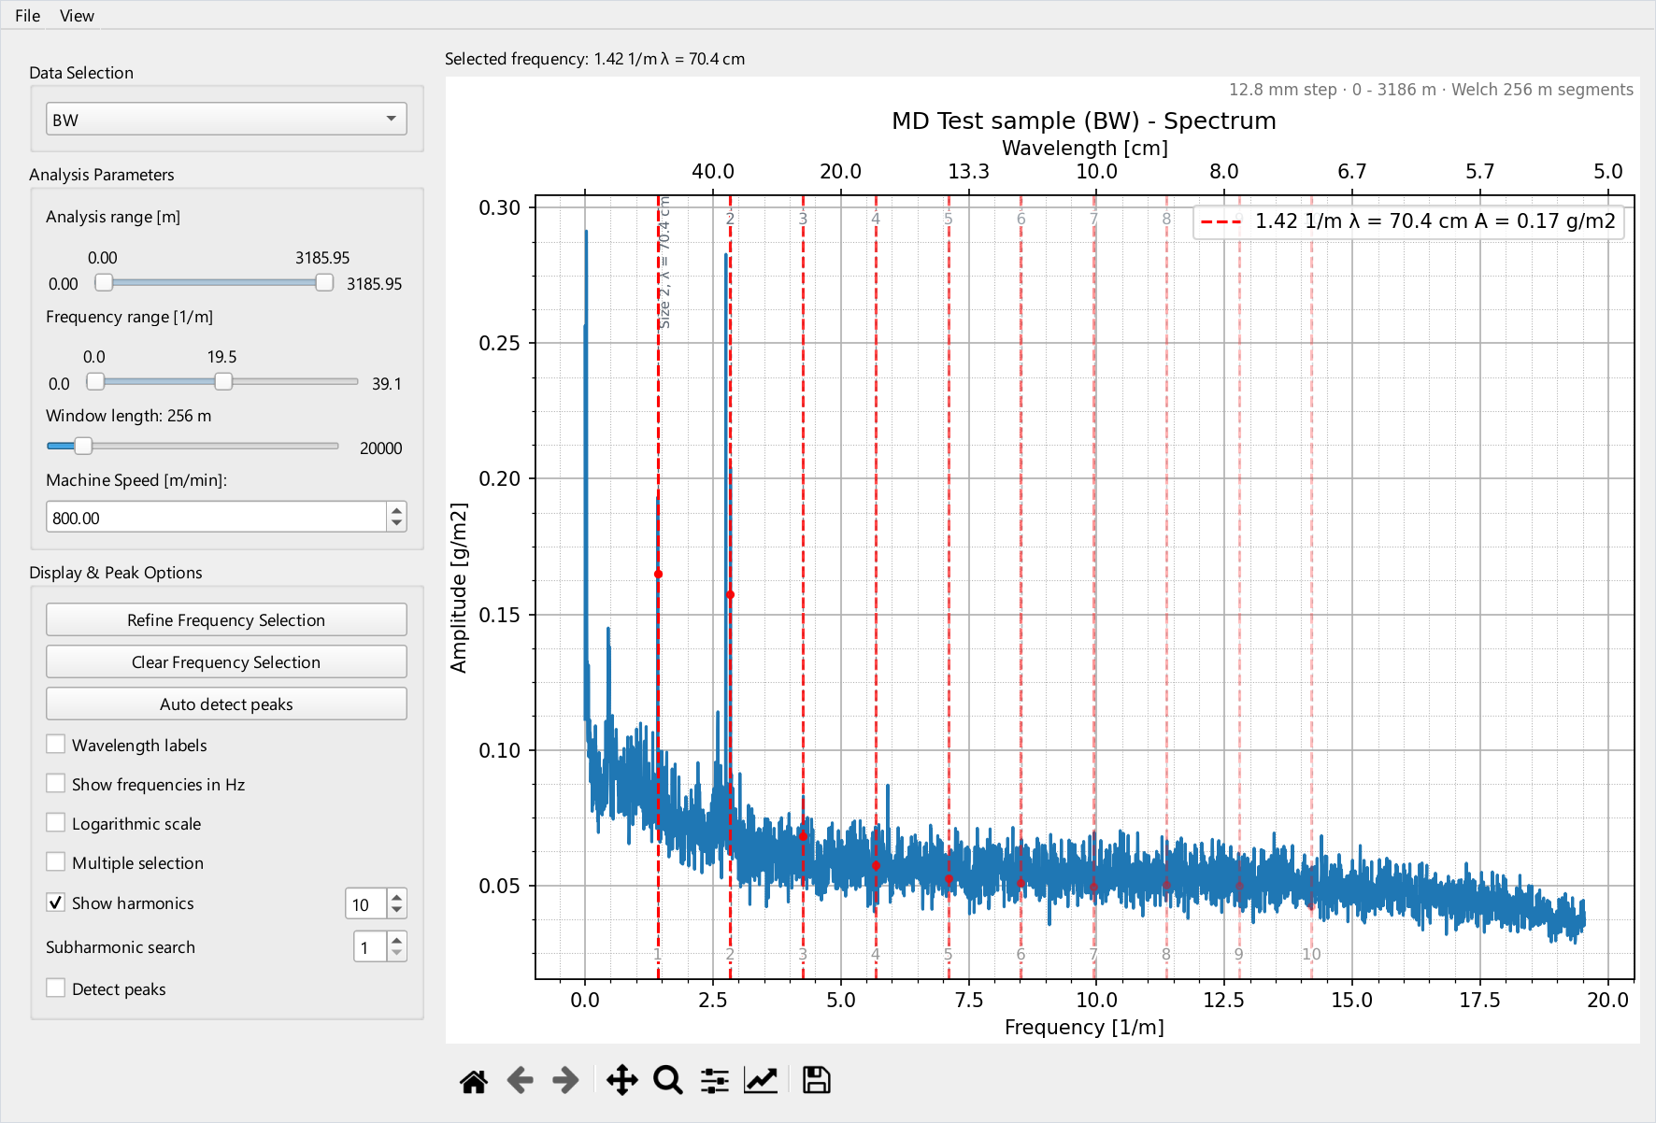Open Configure subplots settings
Screen dimensions: 1656x1123
point(715,1081)
